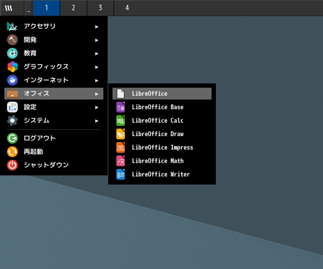The width and height of the screenshot is (323, 269).
Task: Launch LibreOffice Impress from submenu
Action: click(162, 147)
